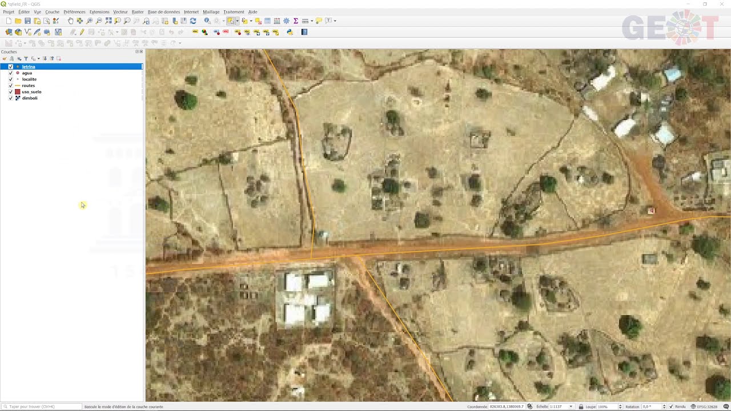The image size is (731, 411).
Task: Collapse all layers in Couches panel
Action: [x=51, y=59]
